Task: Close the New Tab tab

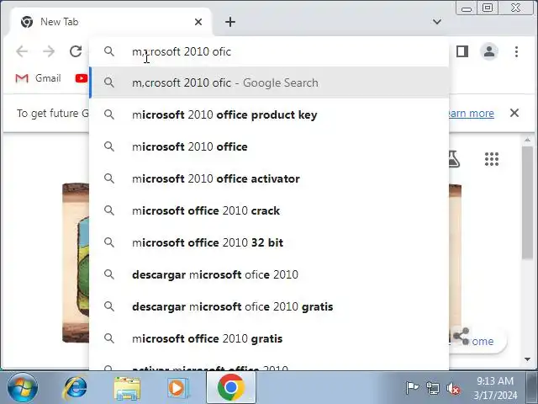Action: click(x=198, y=22)
